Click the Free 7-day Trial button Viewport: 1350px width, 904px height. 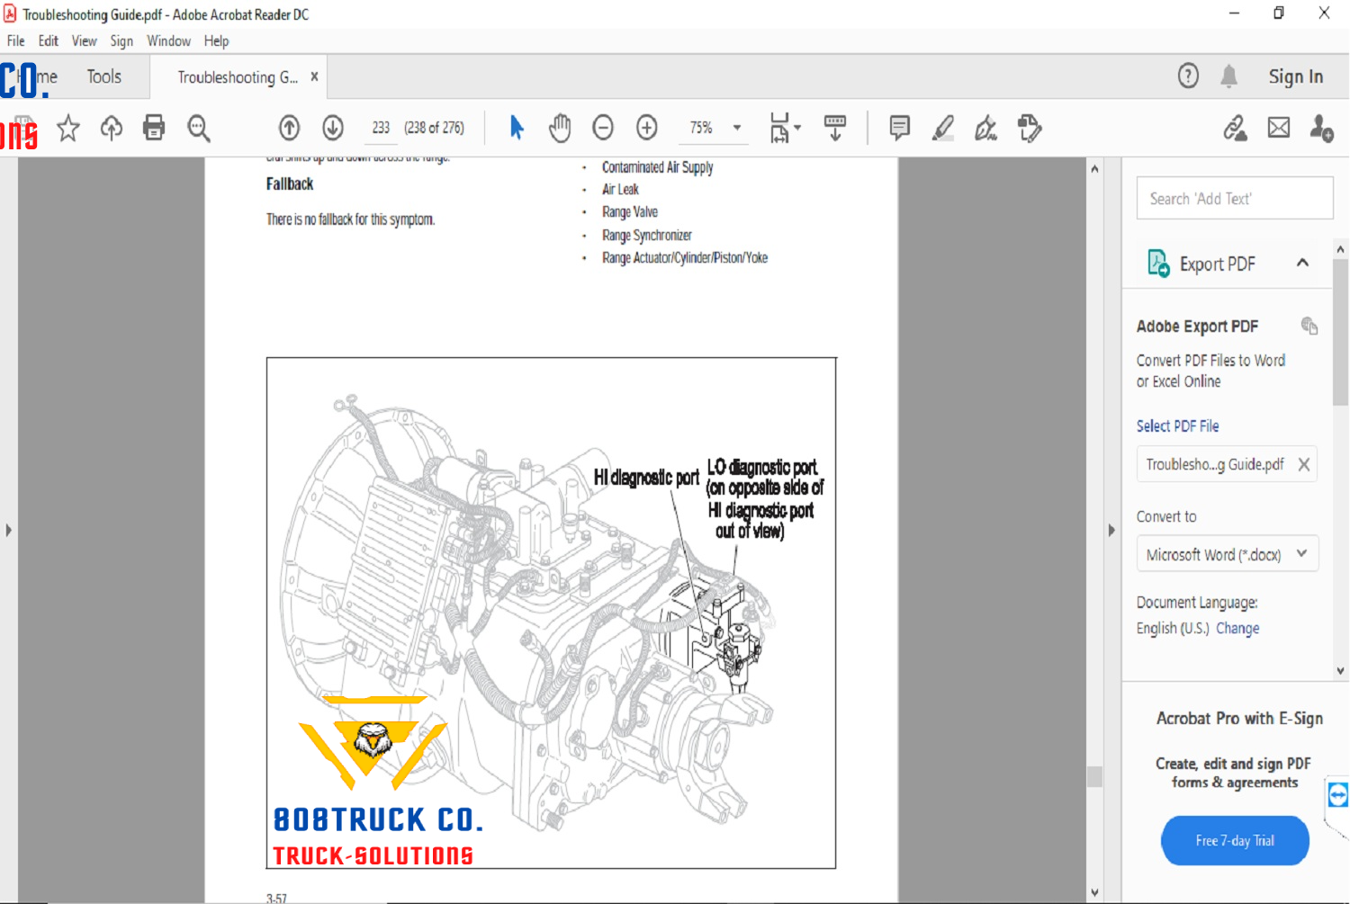pos(1234,840)
